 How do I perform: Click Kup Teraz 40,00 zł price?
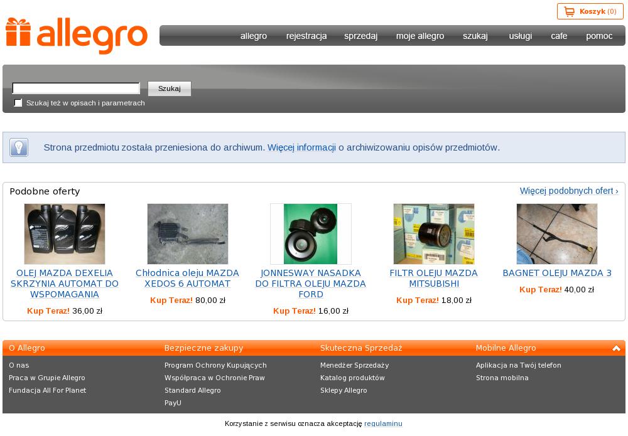556,290
